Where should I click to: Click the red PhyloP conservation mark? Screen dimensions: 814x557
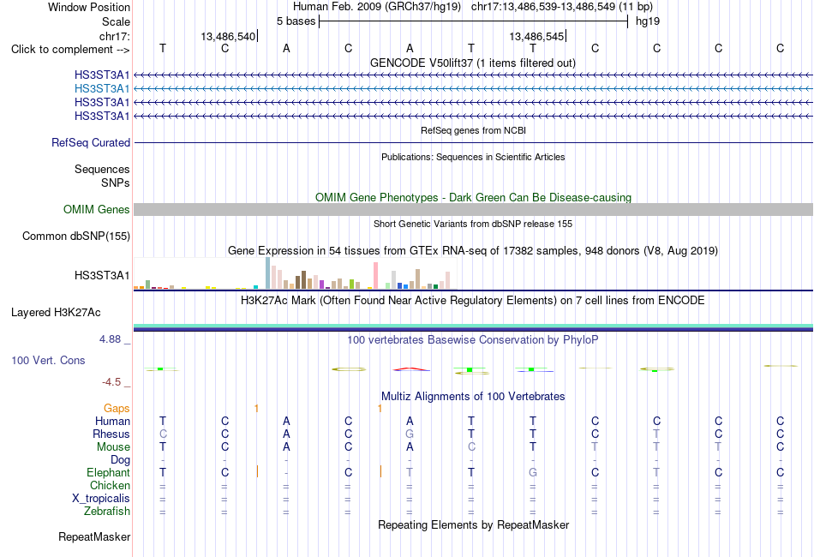pyautogui.click(x=411, y=369)
